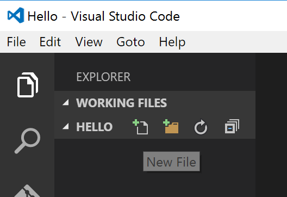The image size is (287, 197).
Task: Select the HELLO folder header label
Action: (95, 127)
